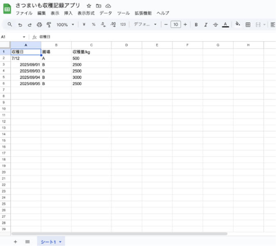Toggle italic formatting
This screenshot has height=246, width=276.
pyautogui.click(x=206, y=25)
